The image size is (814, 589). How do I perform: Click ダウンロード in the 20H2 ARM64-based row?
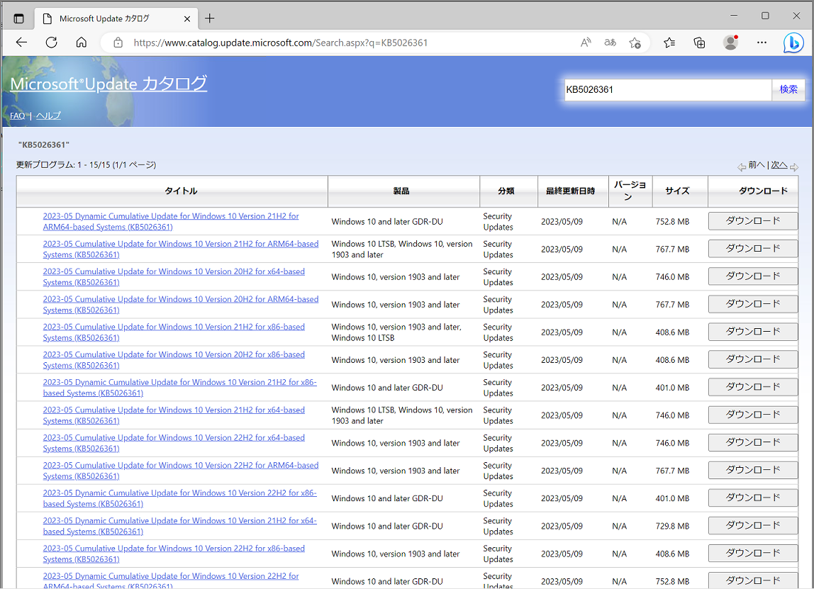pos(753,304)
